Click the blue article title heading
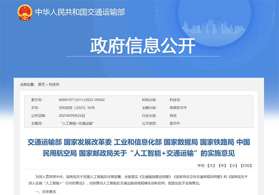 (x=139, y=147)
